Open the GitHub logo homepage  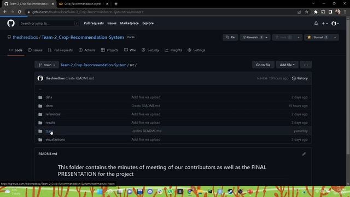point(11,23)
